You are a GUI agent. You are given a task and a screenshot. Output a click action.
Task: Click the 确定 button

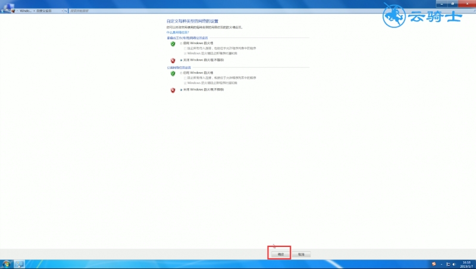[281, 254]
